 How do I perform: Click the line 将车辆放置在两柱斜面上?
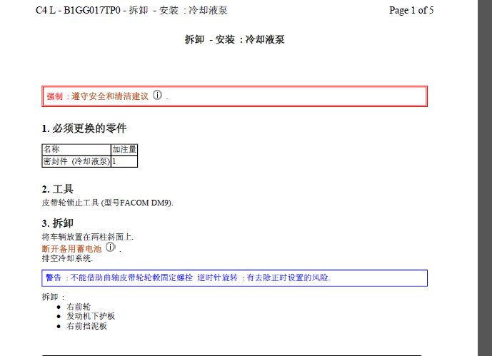(x=88, y=237)
